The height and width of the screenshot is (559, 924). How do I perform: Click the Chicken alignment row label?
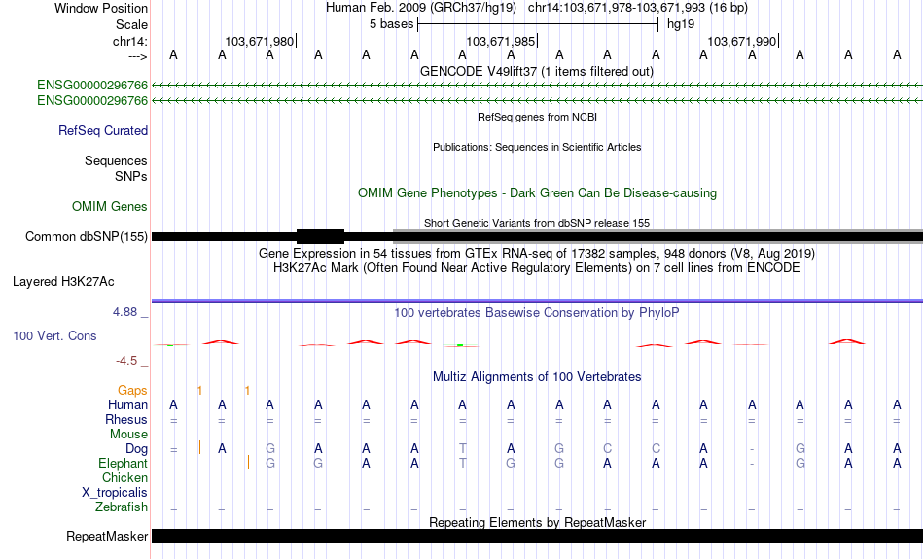pyautogui.click(x=124, y=477)
